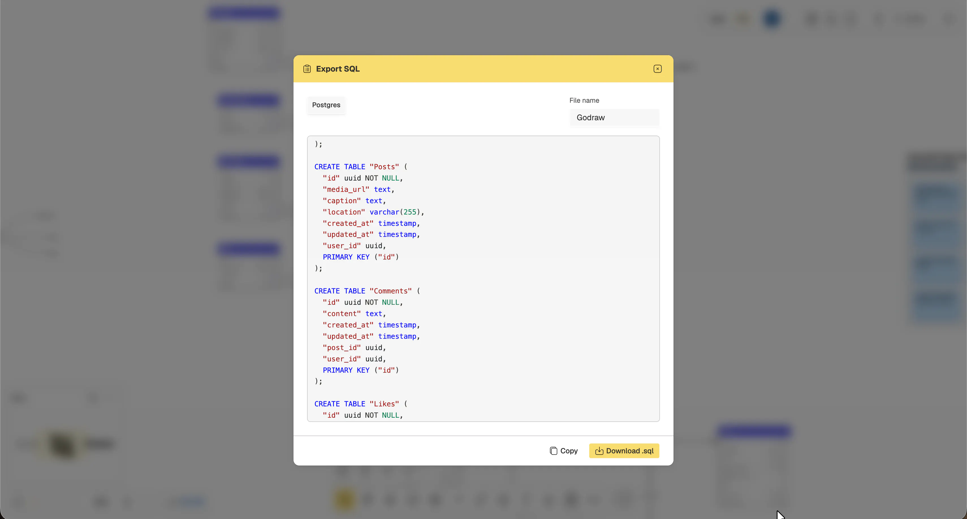967x519 pixels.
Task: Click the Download .sql button
Action: click(624, 451)
